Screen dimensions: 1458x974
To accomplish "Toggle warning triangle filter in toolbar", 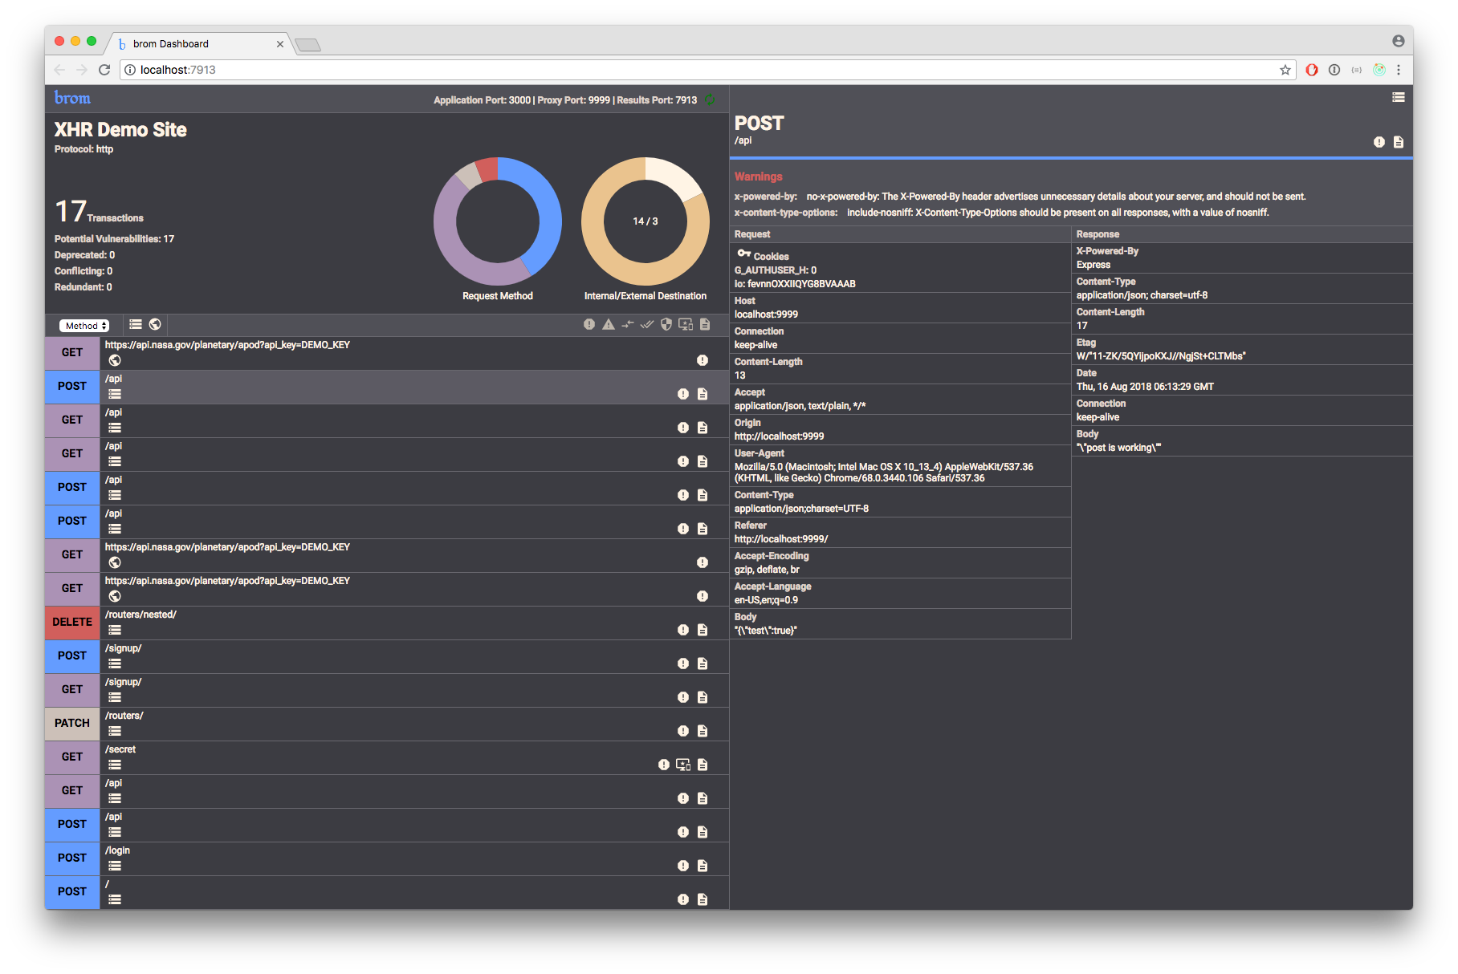I will [609, 324].
